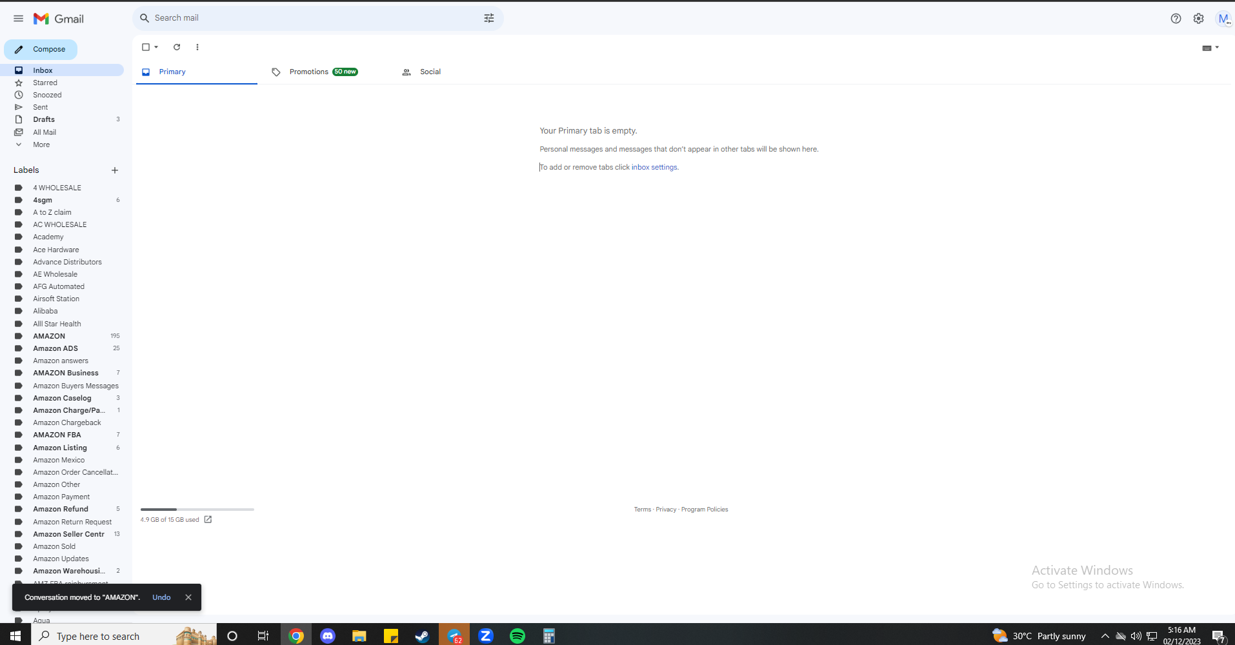Open storage management link icon
Viewport: 1235px width, 645px height.
pos(208,519)
